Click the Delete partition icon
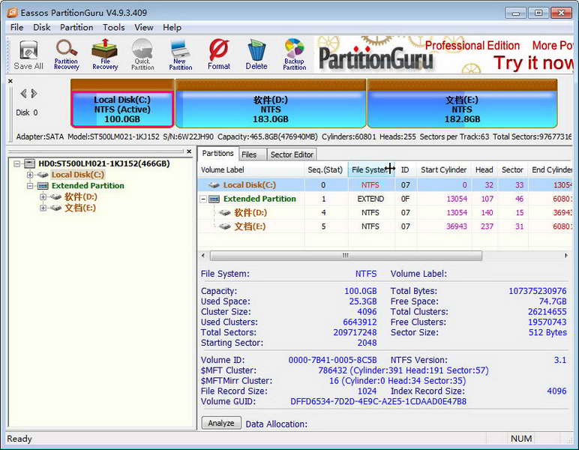Viewport: 579px width, 450px height. pyautogui.click(x=256, y=55)
